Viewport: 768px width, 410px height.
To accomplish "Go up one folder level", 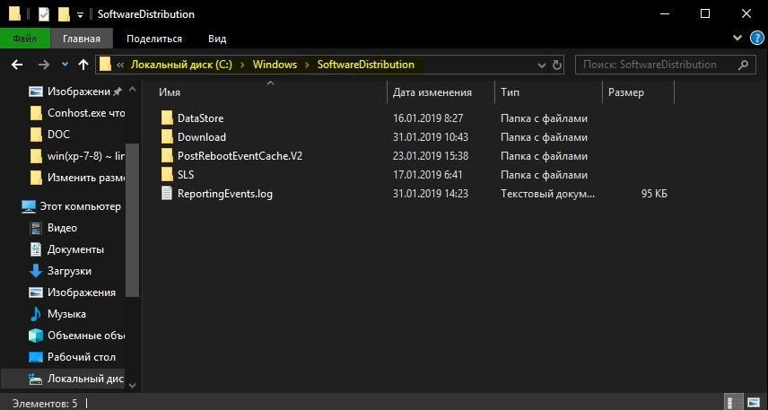I will pyautogui.click(x=83, y=65).
